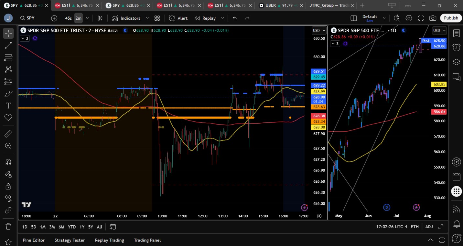
Task: Open the candlestick chart style picker
Action: (100, 18)
